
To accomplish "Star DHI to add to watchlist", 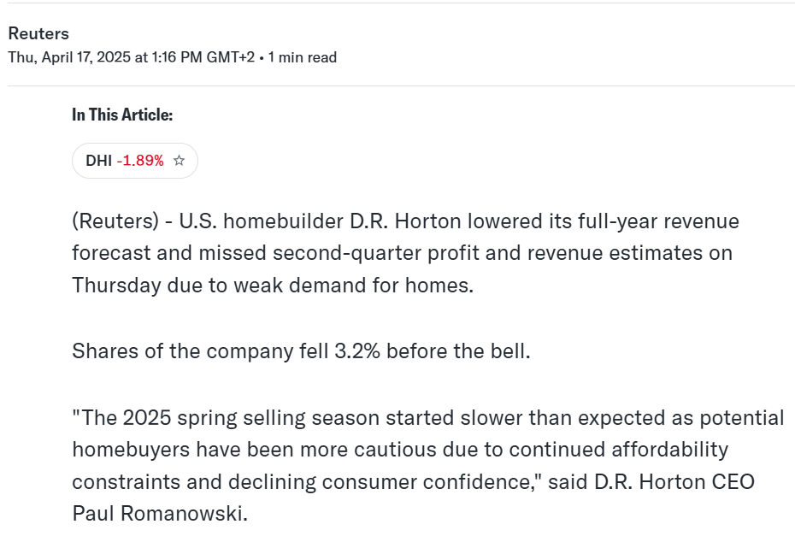I will pyautogui.click(x=179, y=160).
